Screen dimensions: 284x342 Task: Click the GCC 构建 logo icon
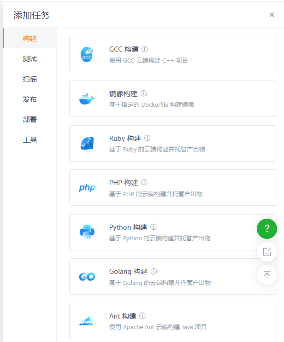[87, 54]
